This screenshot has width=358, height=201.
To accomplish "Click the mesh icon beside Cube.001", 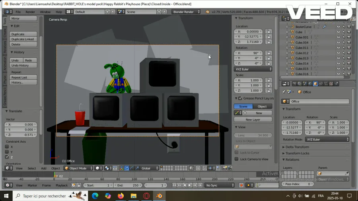I will tap(316, 37).
